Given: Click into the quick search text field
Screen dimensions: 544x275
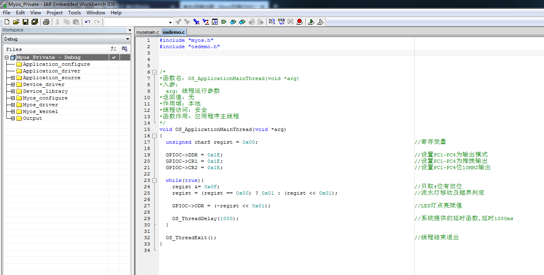Looking at the screenshot, I should pos(136,22).
